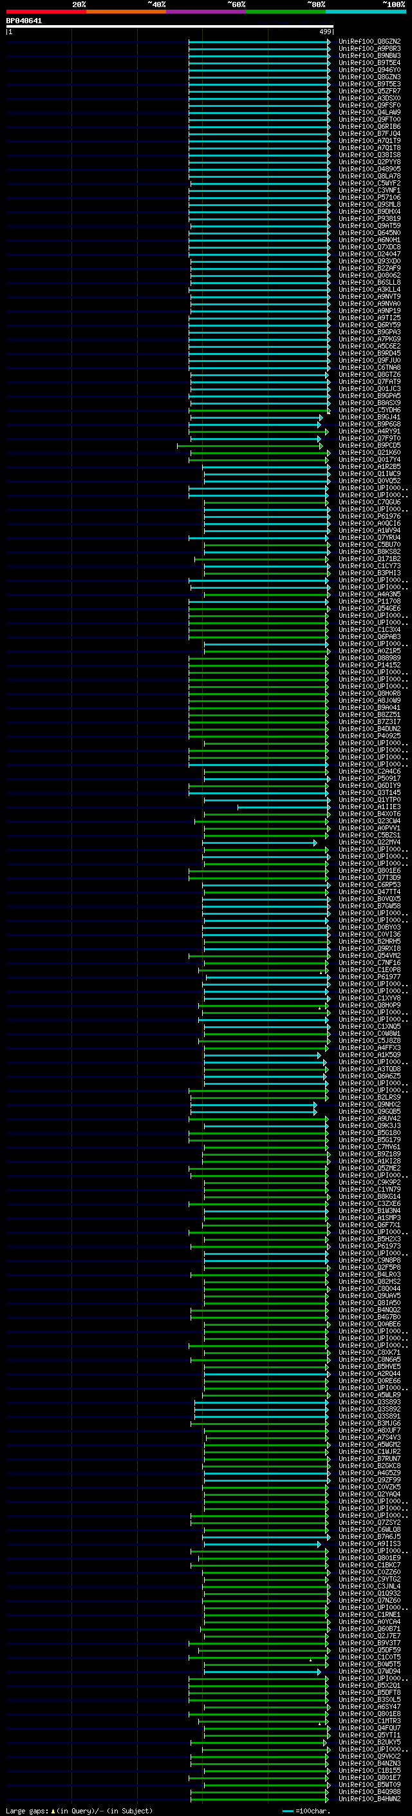
Task: Select the UniRef100_P57106 label
Action: (370, 197)
